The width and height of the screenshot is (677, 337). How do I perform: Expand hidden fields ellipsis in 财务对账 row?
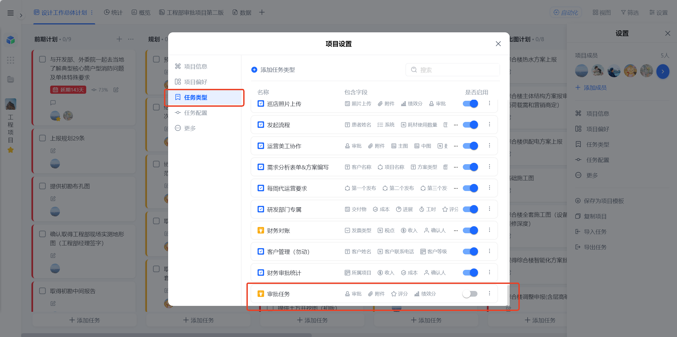(456, 231)
